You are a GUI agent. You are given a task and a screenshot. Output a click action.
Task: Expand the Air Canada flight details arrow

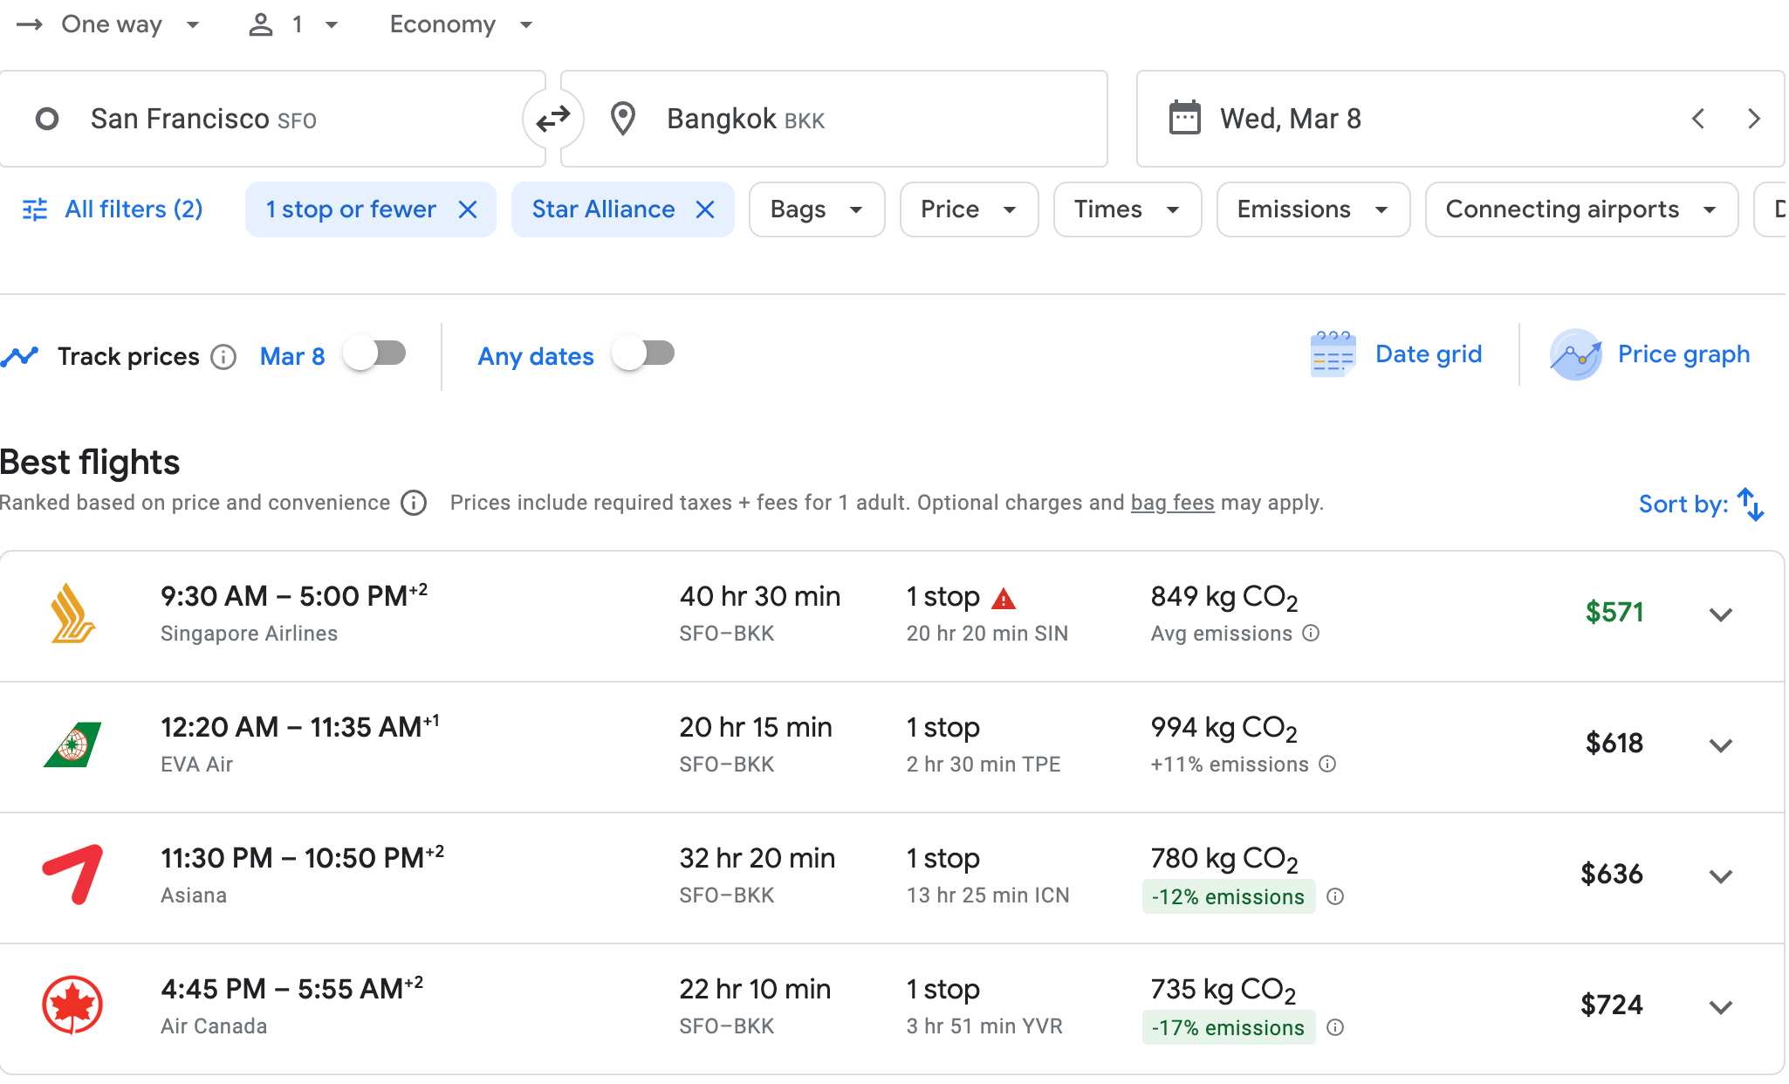click(1723, 1006)
